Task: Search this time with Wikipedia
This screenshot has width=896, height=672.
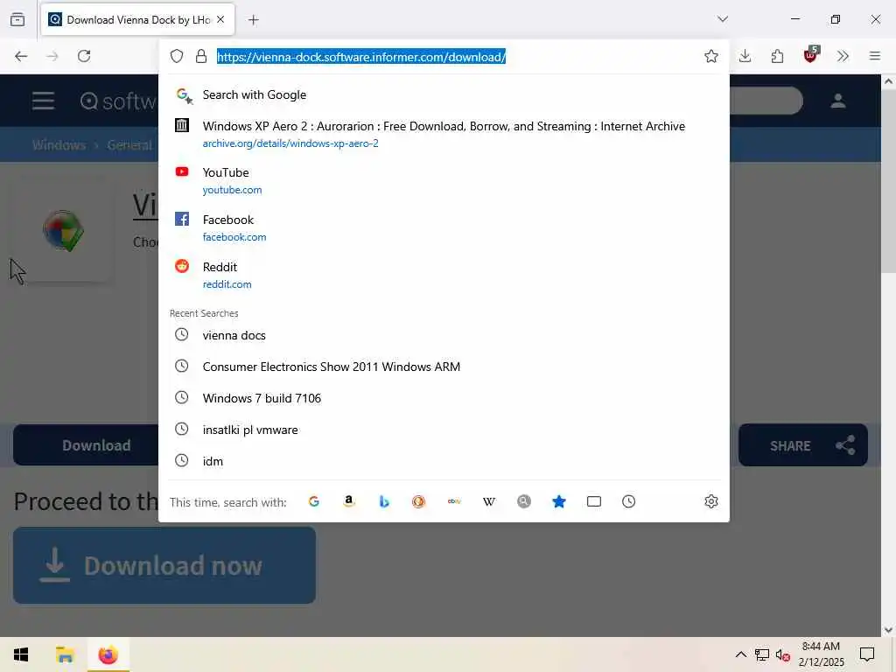Action: (x=489, y=501)
